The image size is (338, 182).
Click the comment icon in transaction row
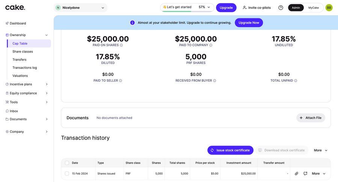[305, 173]
